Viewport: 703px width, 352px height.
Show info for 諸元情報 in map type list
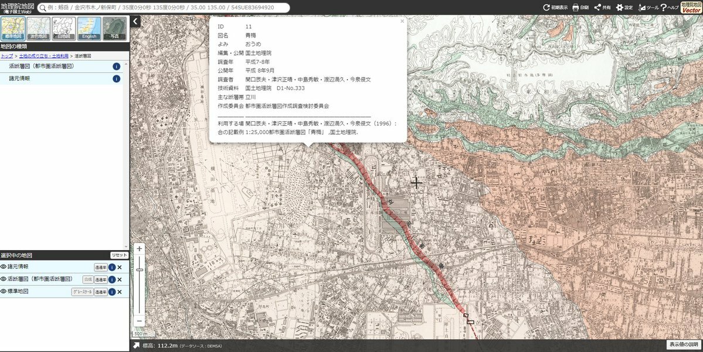click(116, 79)
